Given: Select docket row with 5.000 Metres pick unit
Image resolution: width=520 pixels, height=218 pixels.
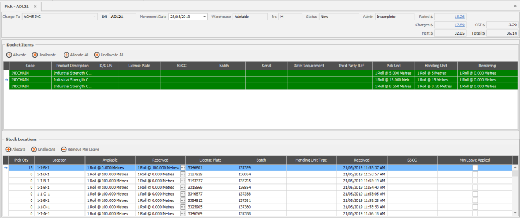Looking at the screenshot, I should pyautogui.click(x=263, y=73).
